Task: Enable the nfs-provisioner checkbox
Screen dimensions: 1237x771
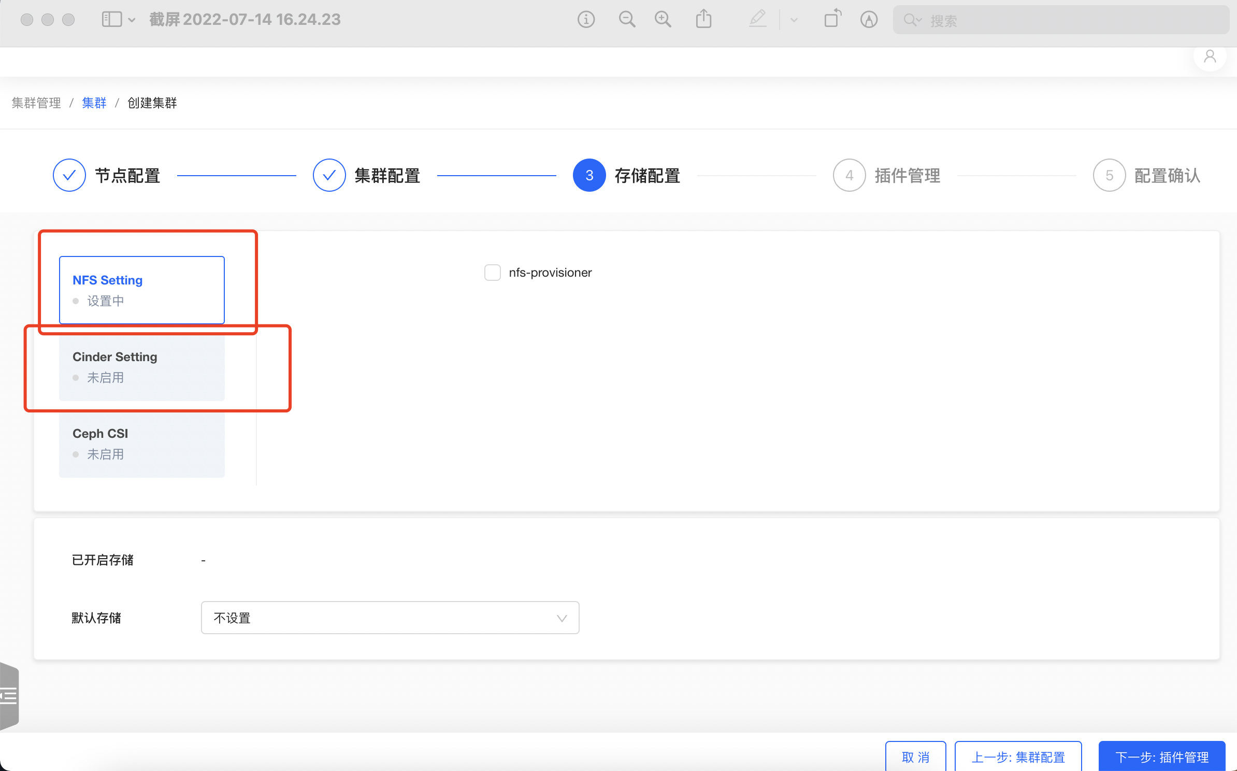Action: point(492,272)
